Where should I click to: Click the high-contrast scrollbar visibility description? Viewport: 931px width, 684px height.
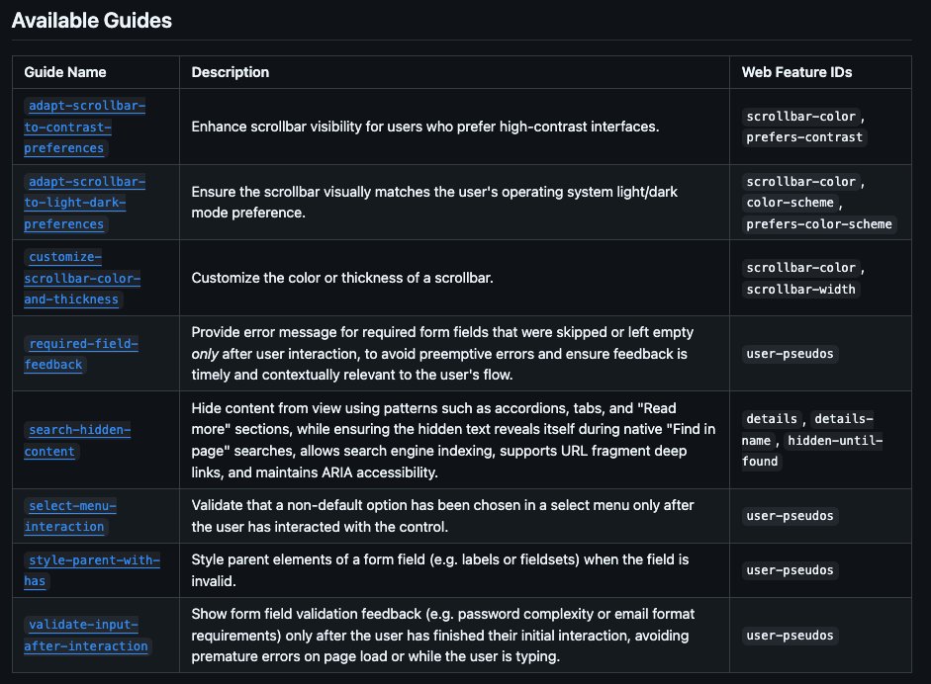click(x=425, y=127)
